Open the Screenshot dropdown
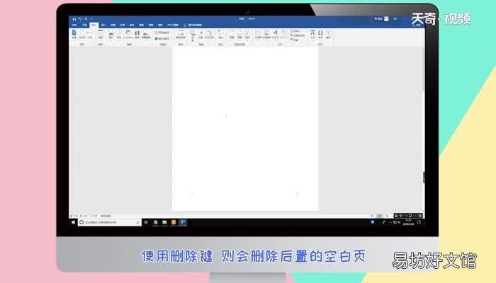 coord(146,35)
